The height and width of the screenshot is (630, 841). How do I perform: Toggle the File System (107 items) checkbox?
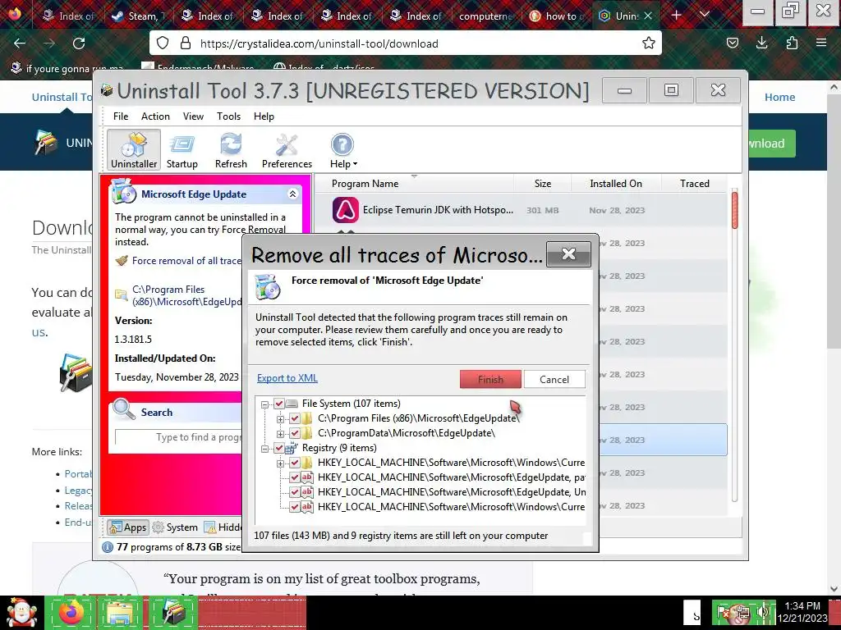[279, 404]
